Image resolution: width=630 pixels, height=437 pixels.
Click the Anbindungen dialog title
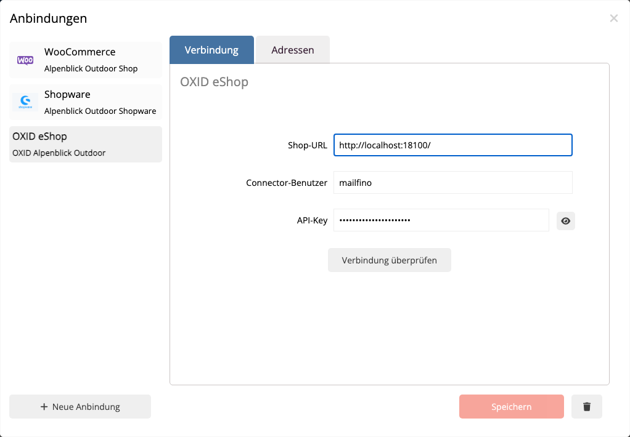pyautogui.click(x=48, y=18)
